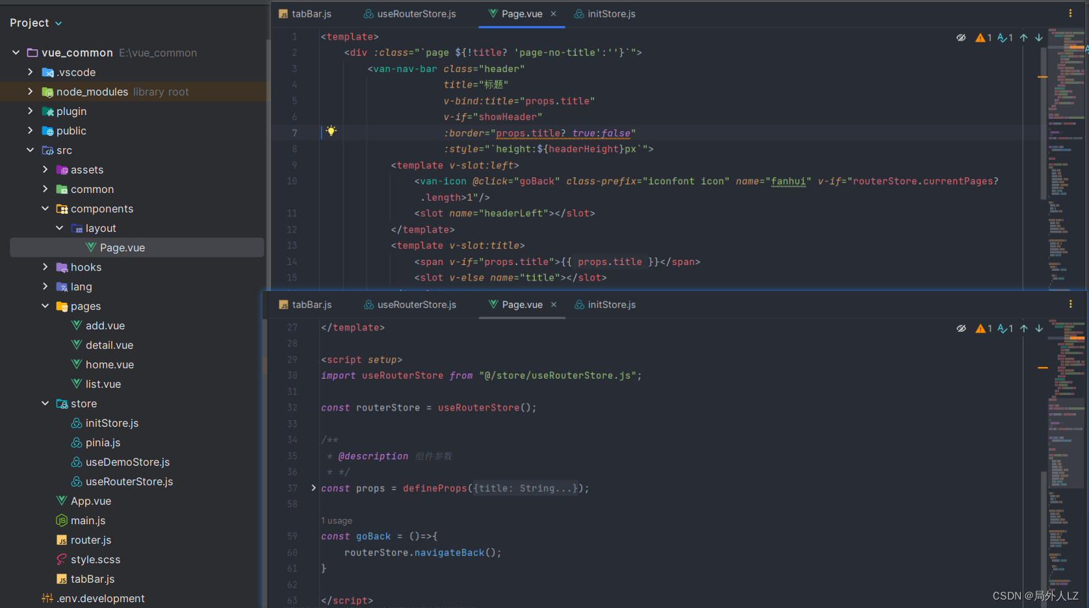
Task: Switch to initStore.js tab in bottom editor
Action: [605, 305]
